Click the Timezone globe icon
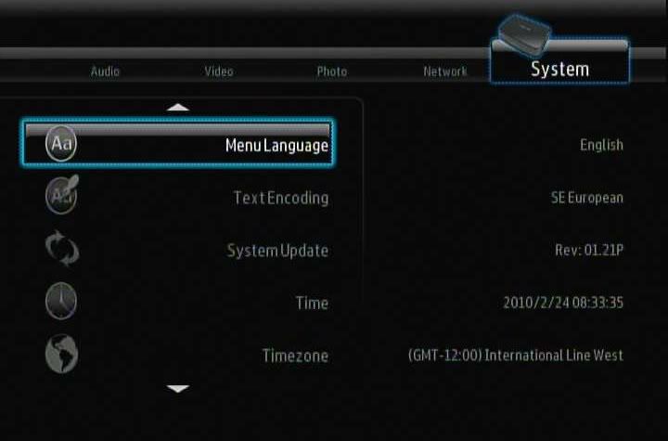Image resolution: width=668 pixels, height=441 pixels. point(61,354)
